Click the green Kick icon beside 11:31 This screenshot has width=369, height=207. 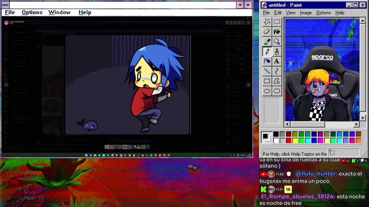[263, 189]
